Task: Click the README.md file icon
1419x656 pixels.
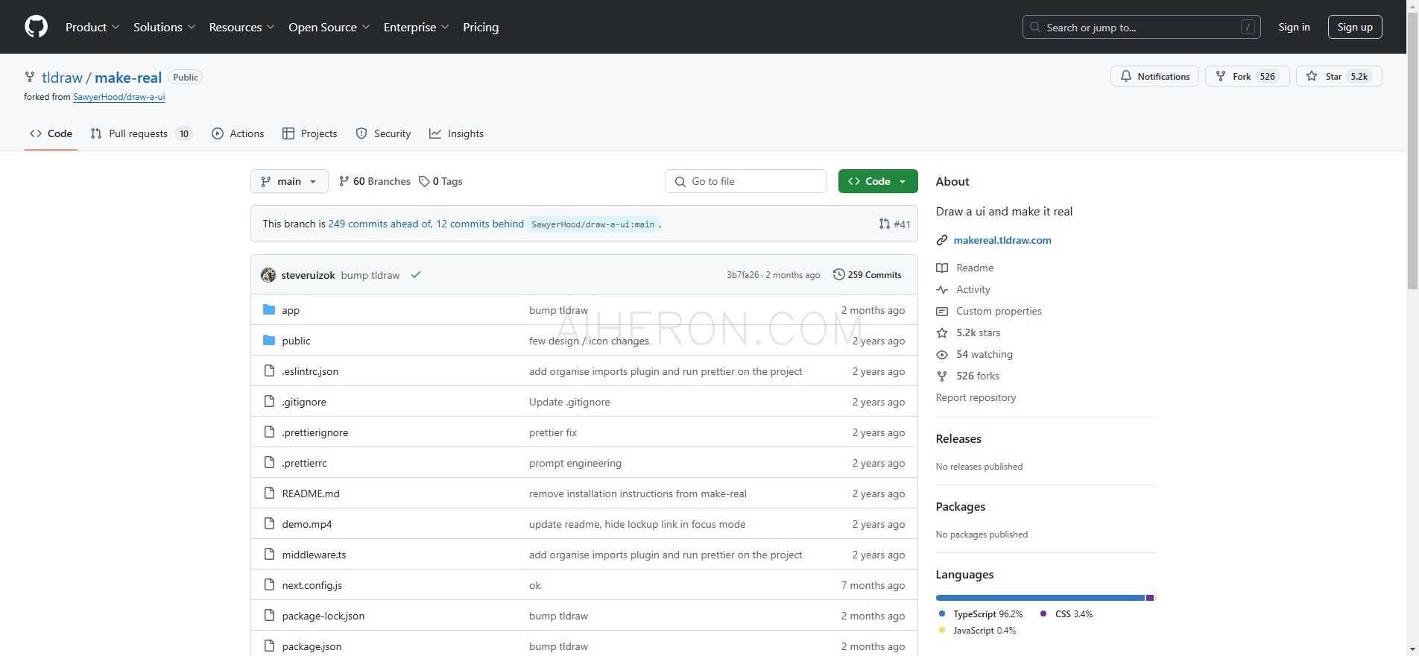Action: [269, 493]
